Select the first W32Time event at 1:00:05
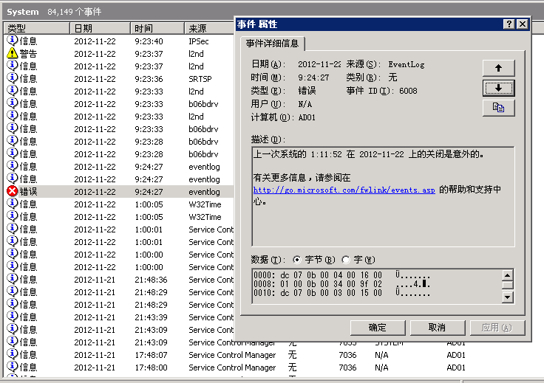This screenshot has width=544, height=383. pyautogui.click(x=119, y=204)
